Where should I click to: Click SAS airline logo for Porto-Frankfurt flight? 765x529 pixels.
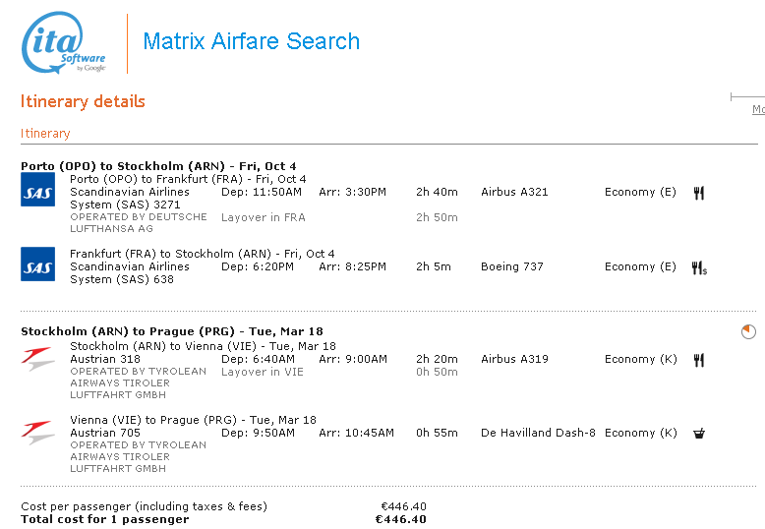tap(38, 190)
